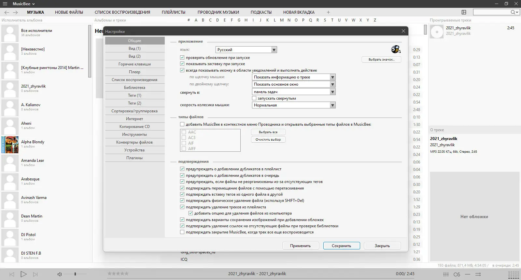Add a new tab with the plus icon
This screenshot has height=280, width=521.
click(x=328, y=12)
